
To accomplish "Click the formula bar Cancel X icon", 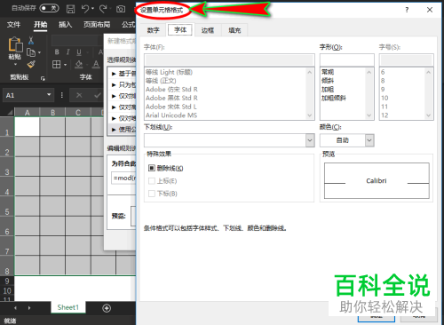I will click(x=79, y=95).
